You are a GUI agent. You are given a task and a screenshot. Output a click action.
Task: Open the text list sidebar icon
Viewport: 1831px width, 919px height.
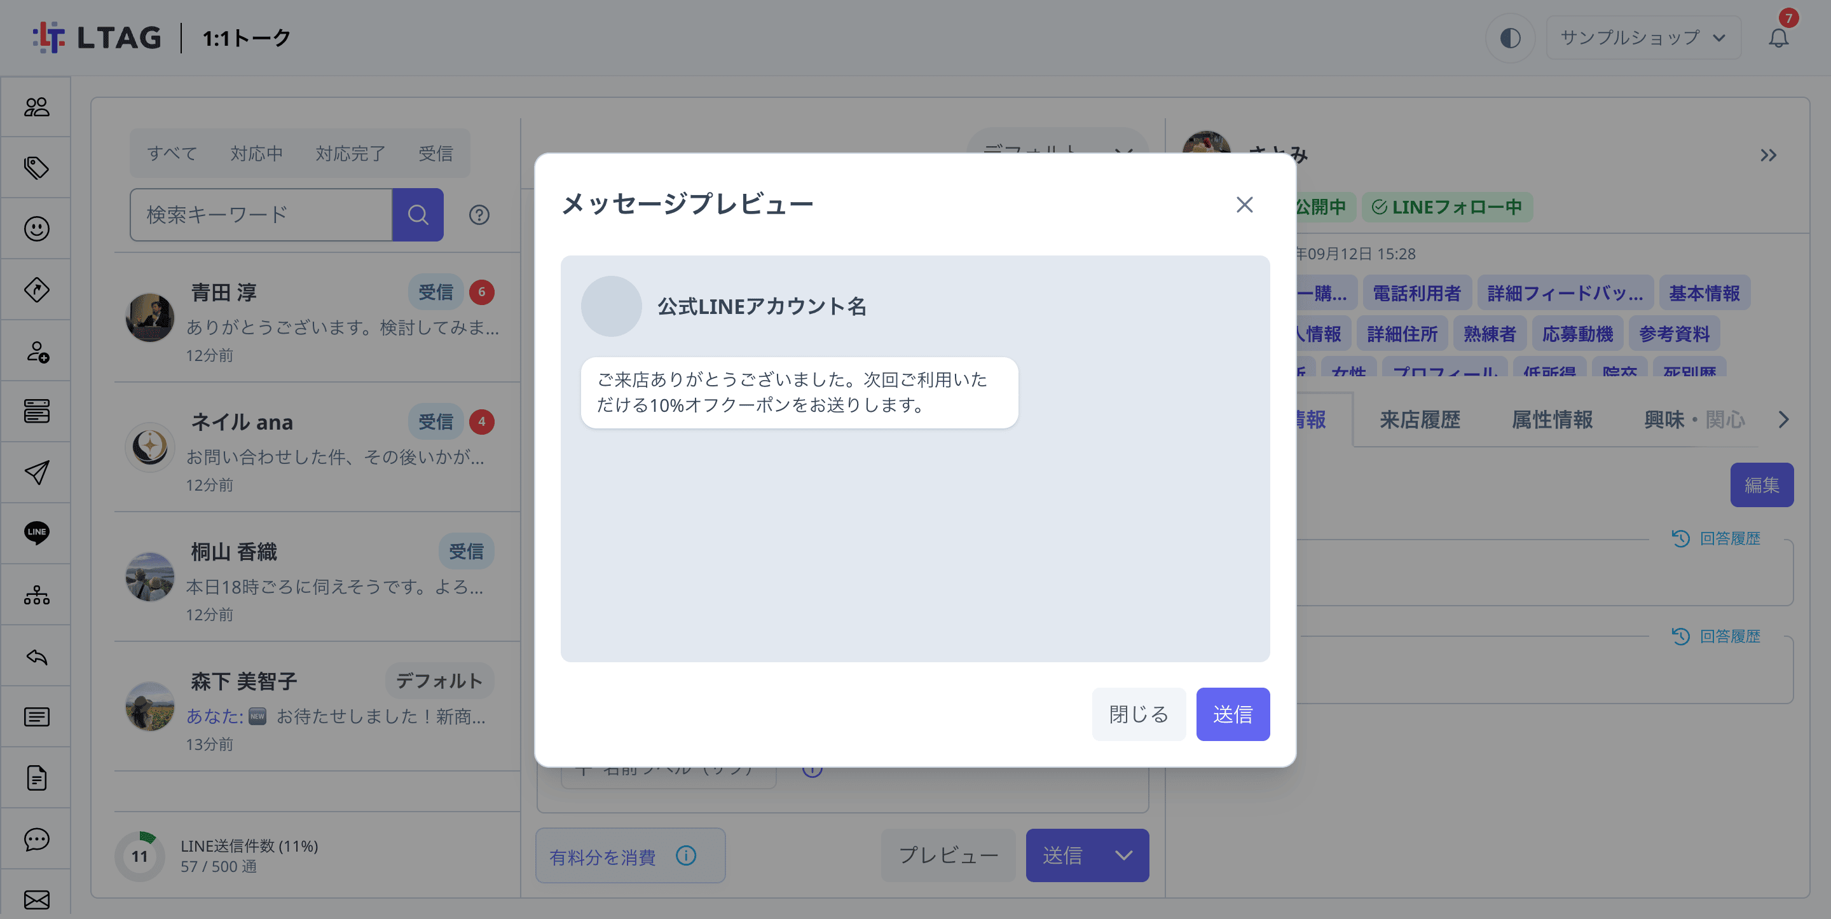click(36, 716)
